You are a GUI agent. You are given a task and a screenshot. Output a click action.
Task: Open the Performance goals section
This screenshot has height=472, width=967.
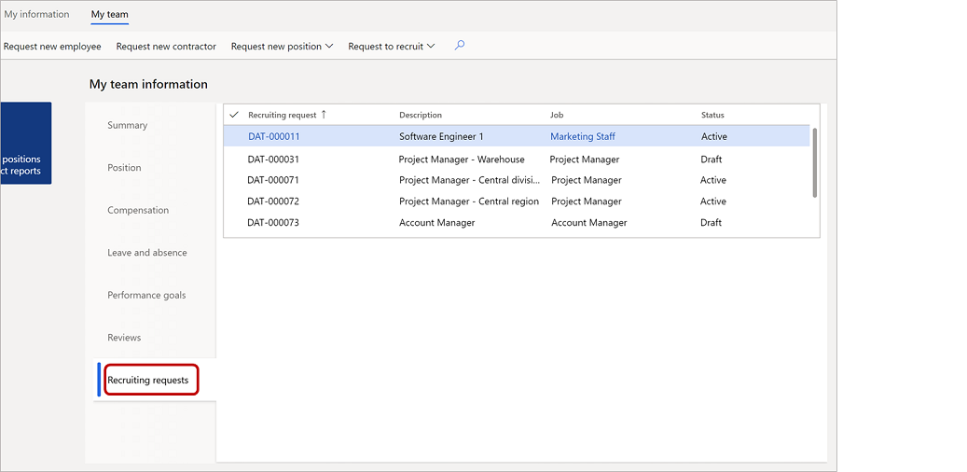[146, 295]
